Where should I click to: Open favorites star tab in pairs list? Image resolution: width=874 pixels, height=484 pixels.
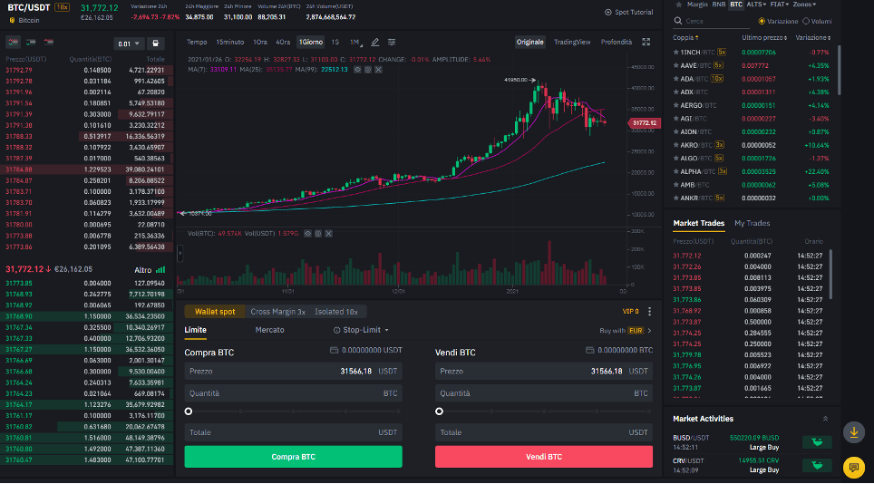(x=678, y=5)
